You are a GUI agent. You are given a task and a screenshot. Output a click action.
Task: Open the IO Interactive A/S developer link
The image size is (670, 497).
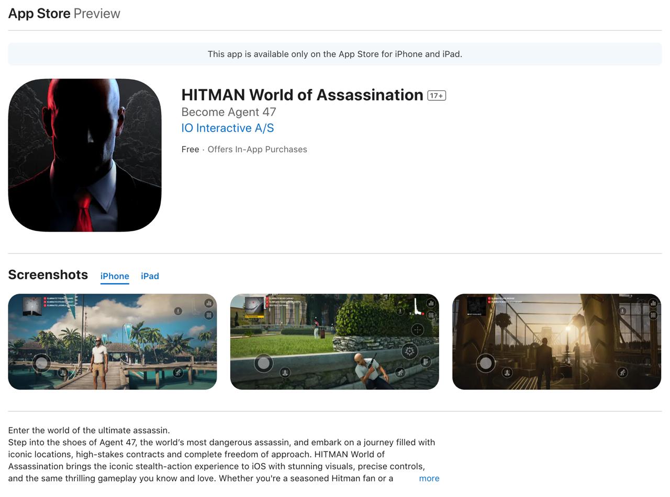pyautogui.click(x=228, y=128)
